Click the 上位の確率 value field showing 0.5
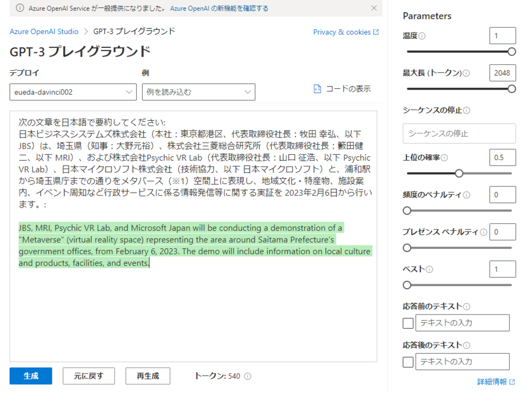The width and height of the screenshot is (523, 393). point(502,158)
